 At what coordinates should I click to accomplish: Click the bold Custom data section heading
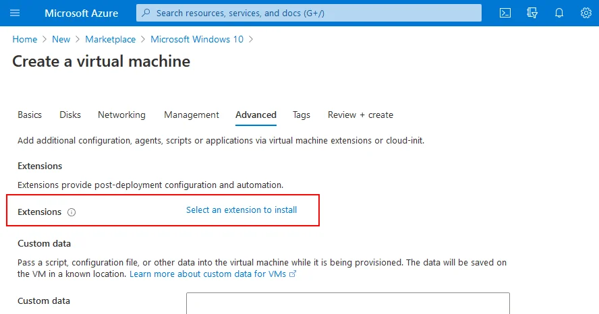(45, 243)
